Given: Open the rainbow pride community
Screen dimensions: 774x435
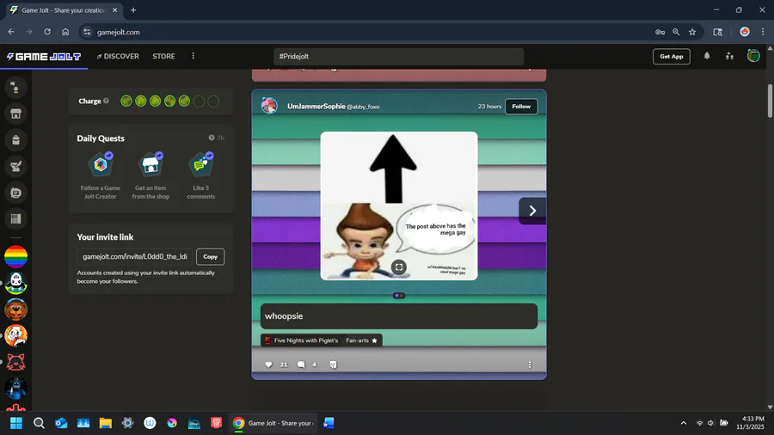Looking at the screenshot, I should (x=15, y=257).
